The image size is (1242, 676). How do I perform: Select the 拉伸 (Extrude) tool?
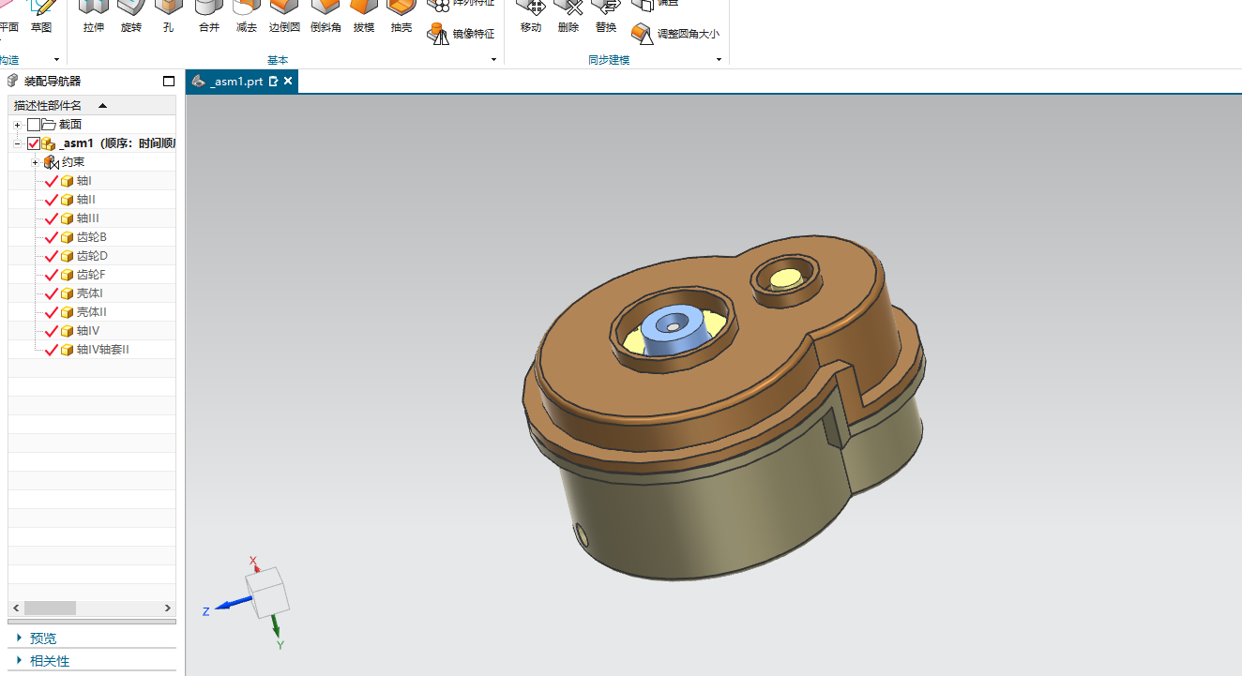[x=93, y=17]
